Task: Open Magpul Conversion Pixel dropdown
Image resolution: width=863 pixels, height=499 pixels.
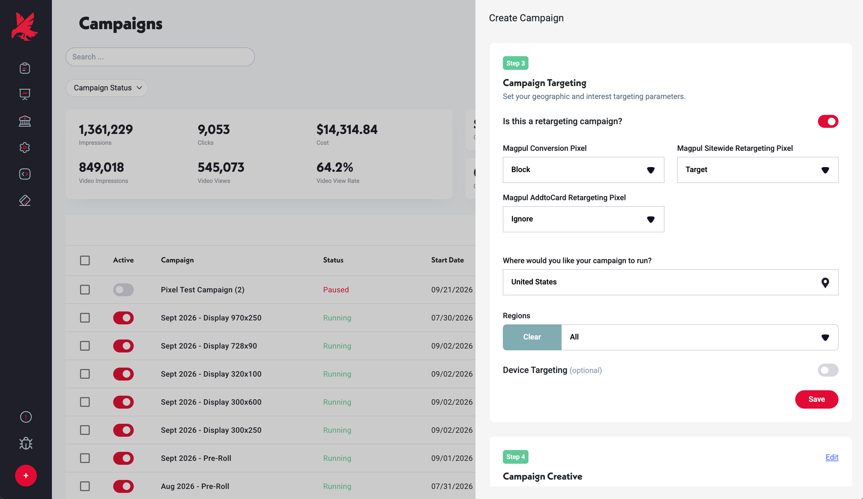Action: pyautogui.click(x=583, y=170)
